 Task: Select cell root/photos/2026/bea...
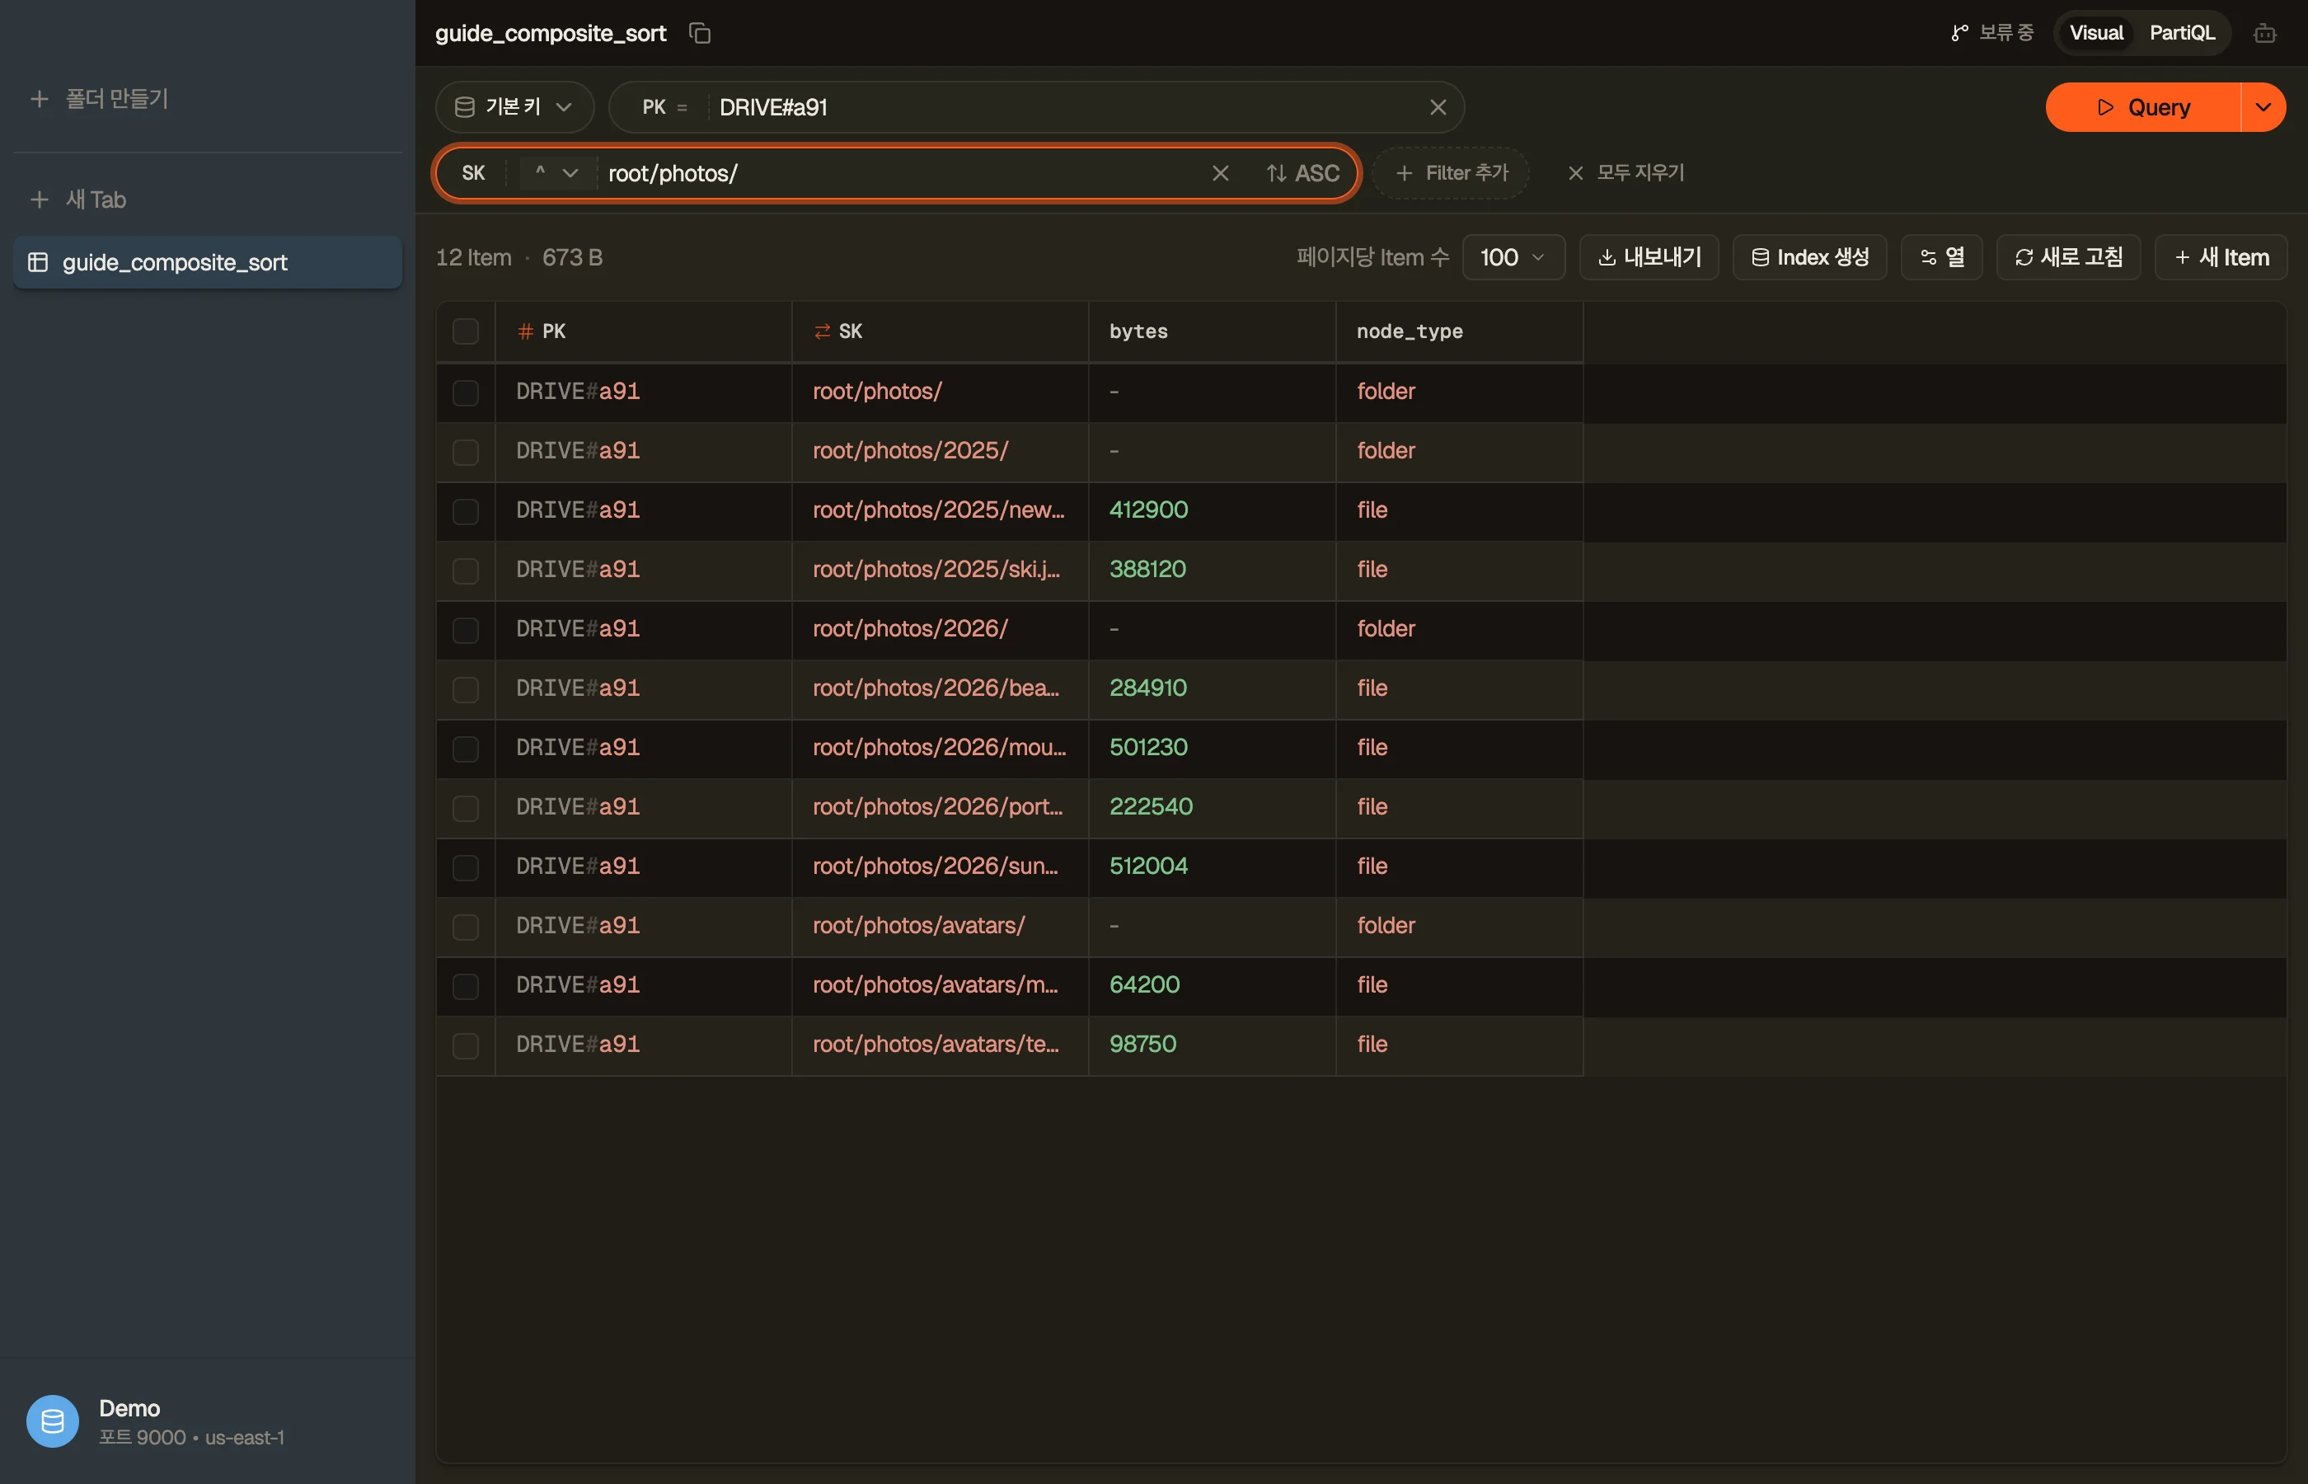pyautogui.click(x=941, y=688)
